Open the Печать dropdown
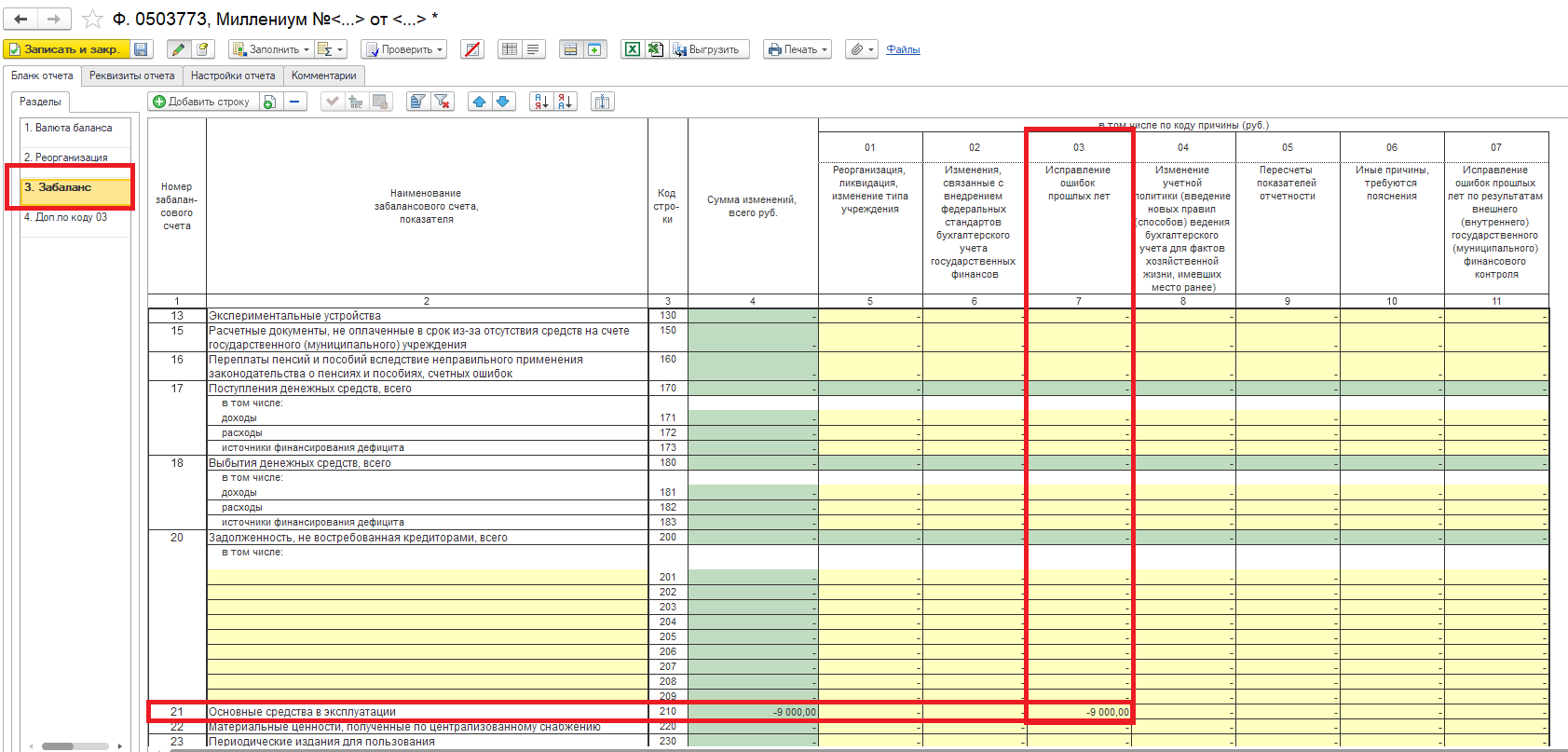This screenshot has width=1568, height=752. (798, 49)
